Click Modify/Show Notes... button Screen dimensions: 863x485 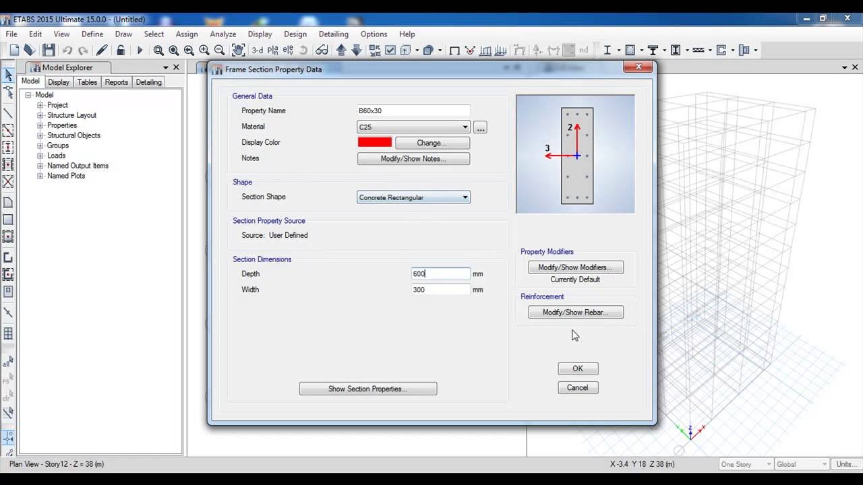click(413, 159)
